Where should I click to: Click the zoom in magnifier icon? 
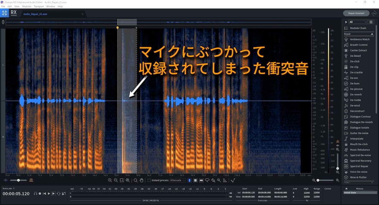click(x=110, y=180)
